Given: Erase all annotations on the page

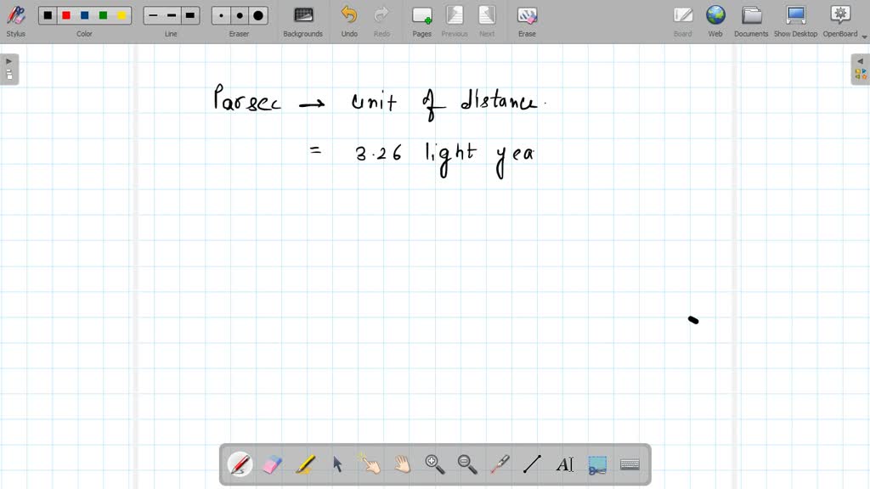Looking at the screenshot, I should (x=527, y=20).
